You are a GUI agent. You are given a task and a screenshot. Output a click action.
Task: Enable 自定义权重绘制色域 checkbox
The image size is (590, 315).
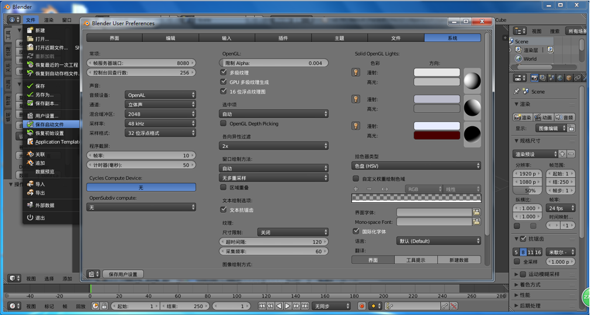[356, 179]
